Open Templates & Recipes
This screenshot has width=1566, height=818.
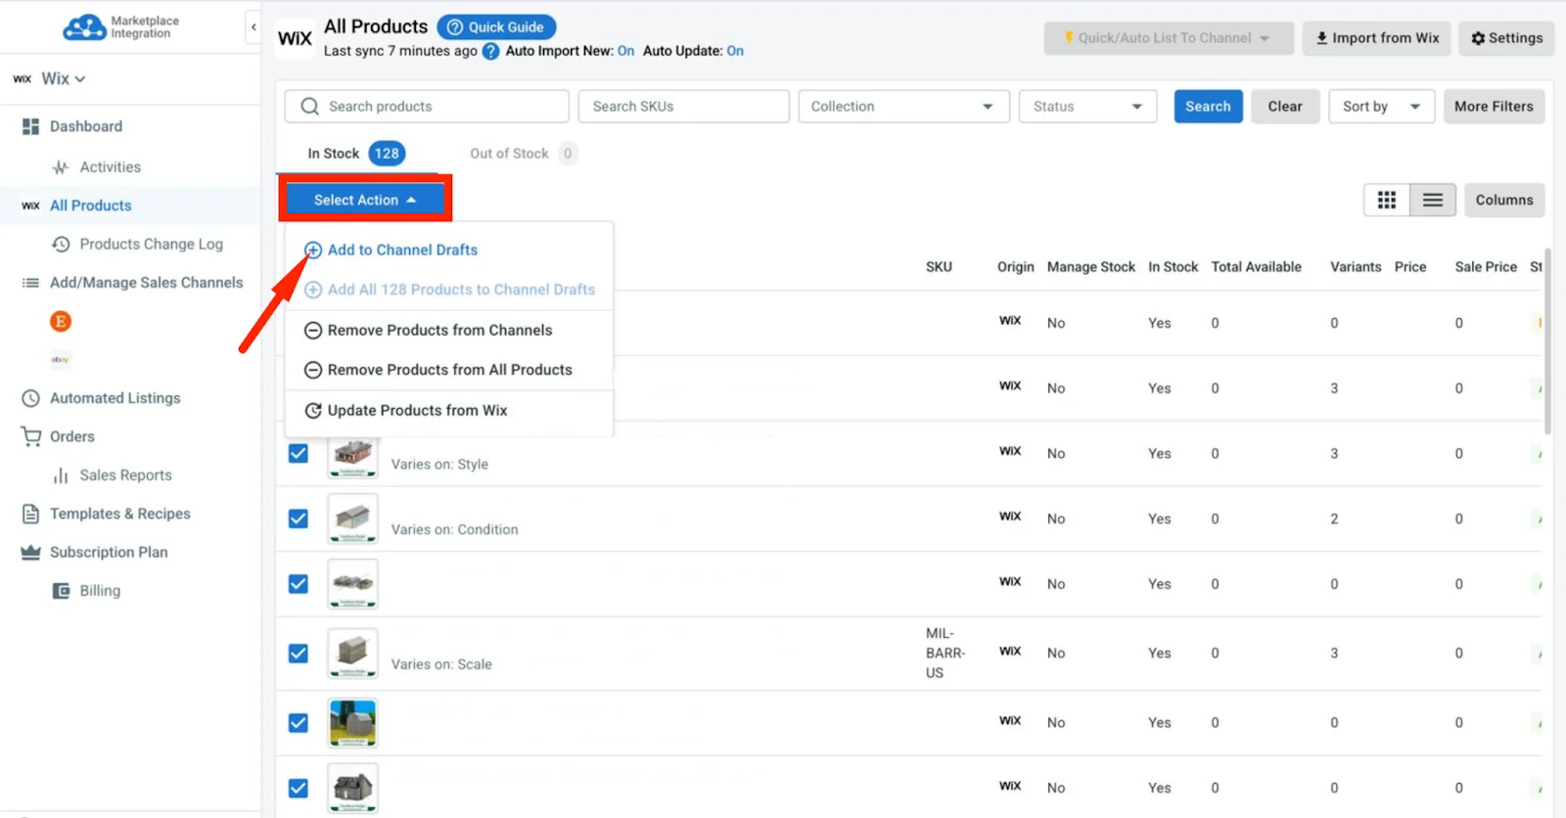(120, 514)
